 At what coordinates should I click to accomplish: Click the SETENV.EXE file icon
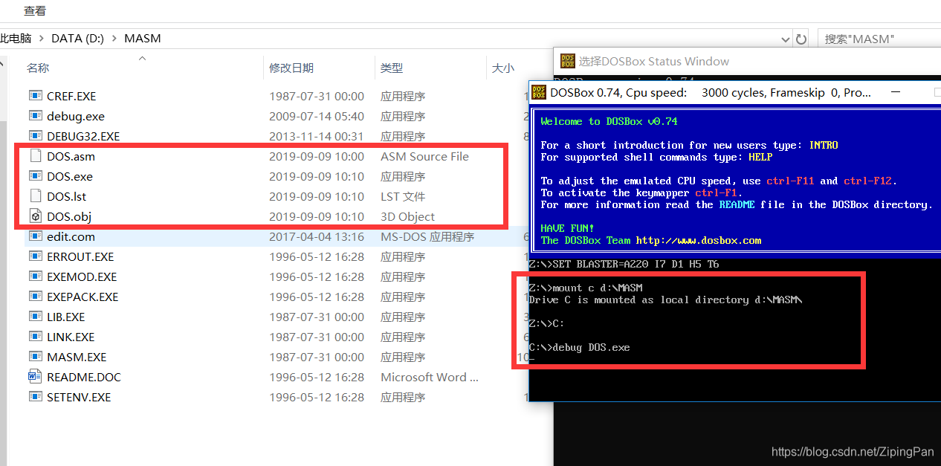pos(35,397)
